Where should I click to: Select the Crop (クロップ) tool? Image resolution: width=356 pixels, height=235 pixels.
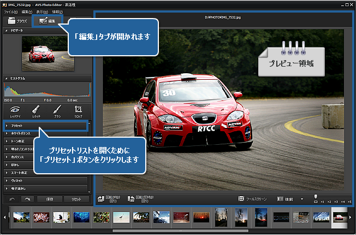[x=78, y=111]
